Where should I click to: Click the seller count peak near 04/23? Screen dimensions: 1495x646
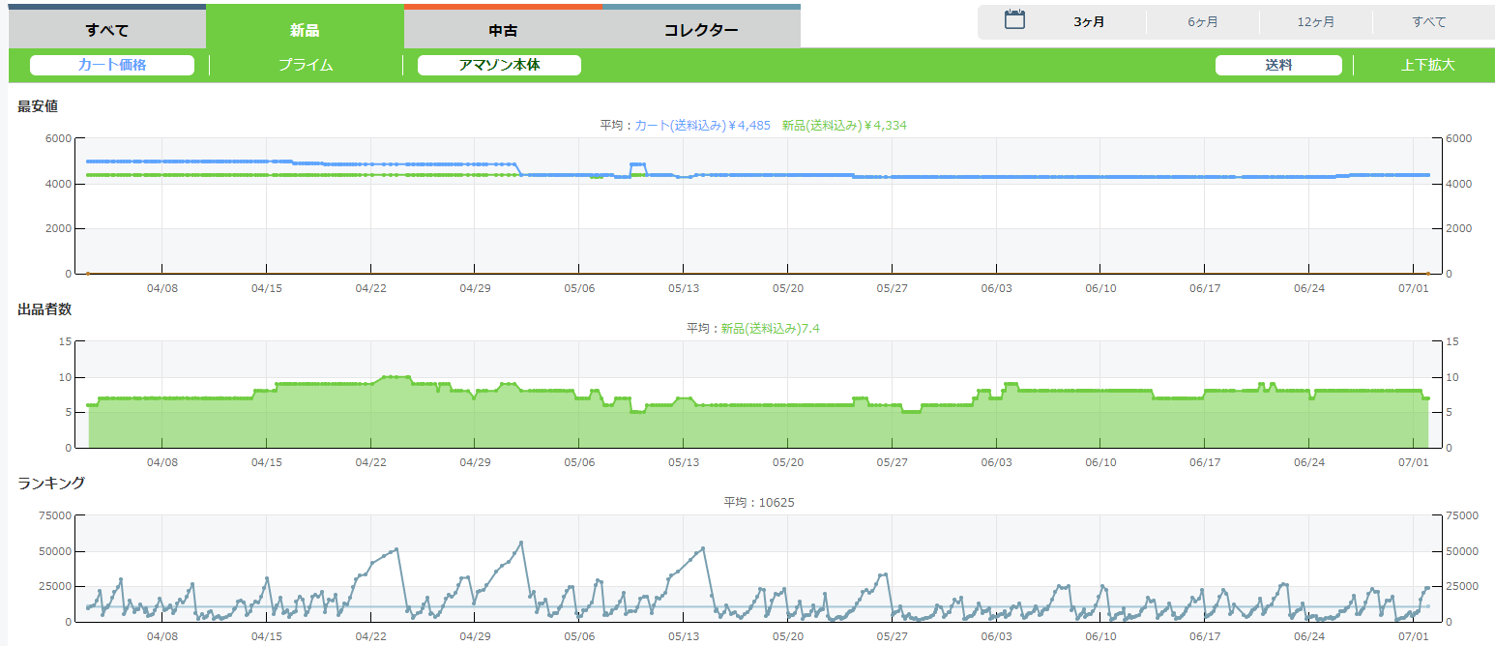coord(396,376)
